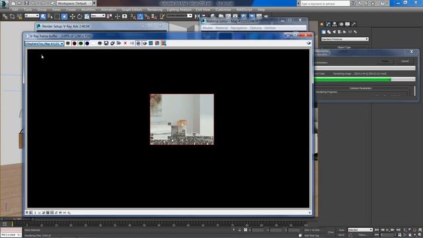
Task: Switch VFB to red channel
Action: point(74,44)
